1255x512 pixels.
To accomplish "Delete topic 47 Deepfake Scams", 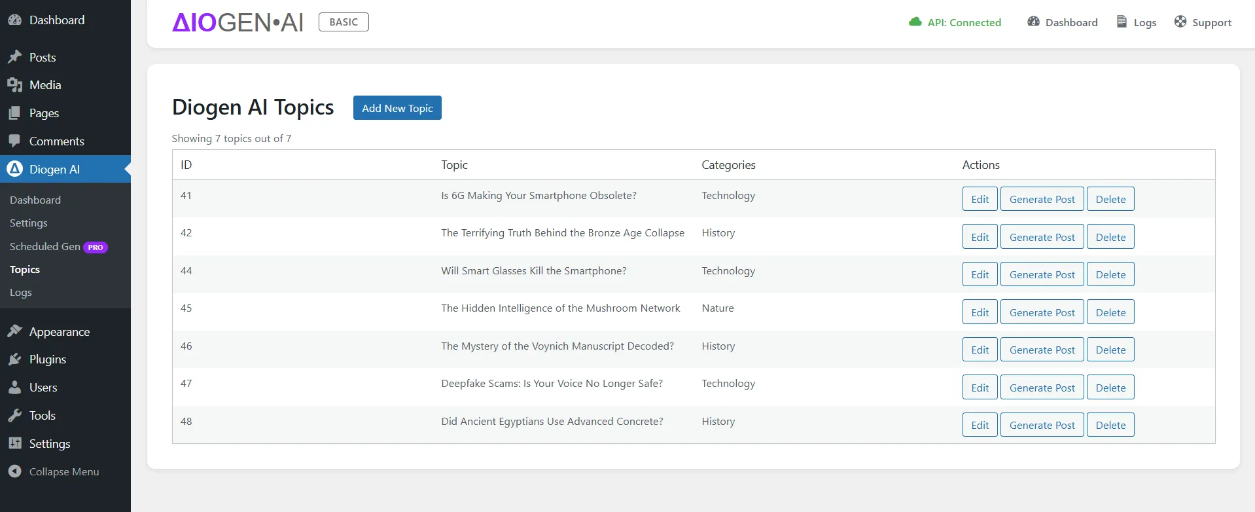I will (x=1110, y=388).
